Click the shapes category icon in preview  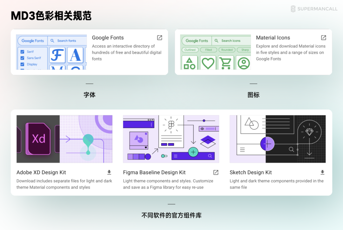tap(189, 63)
